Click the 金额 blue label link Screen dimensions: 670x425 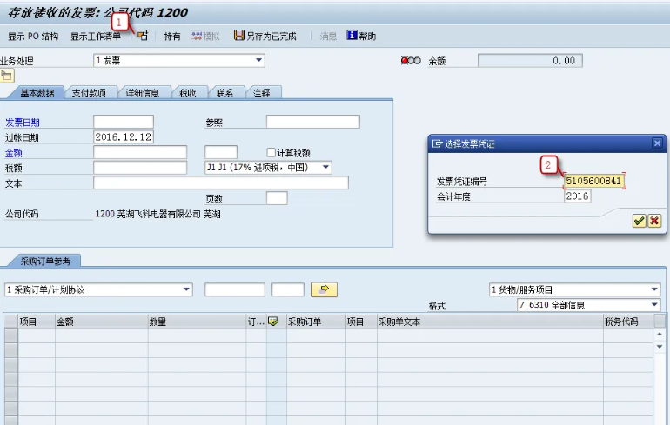(x=14, y=153)
